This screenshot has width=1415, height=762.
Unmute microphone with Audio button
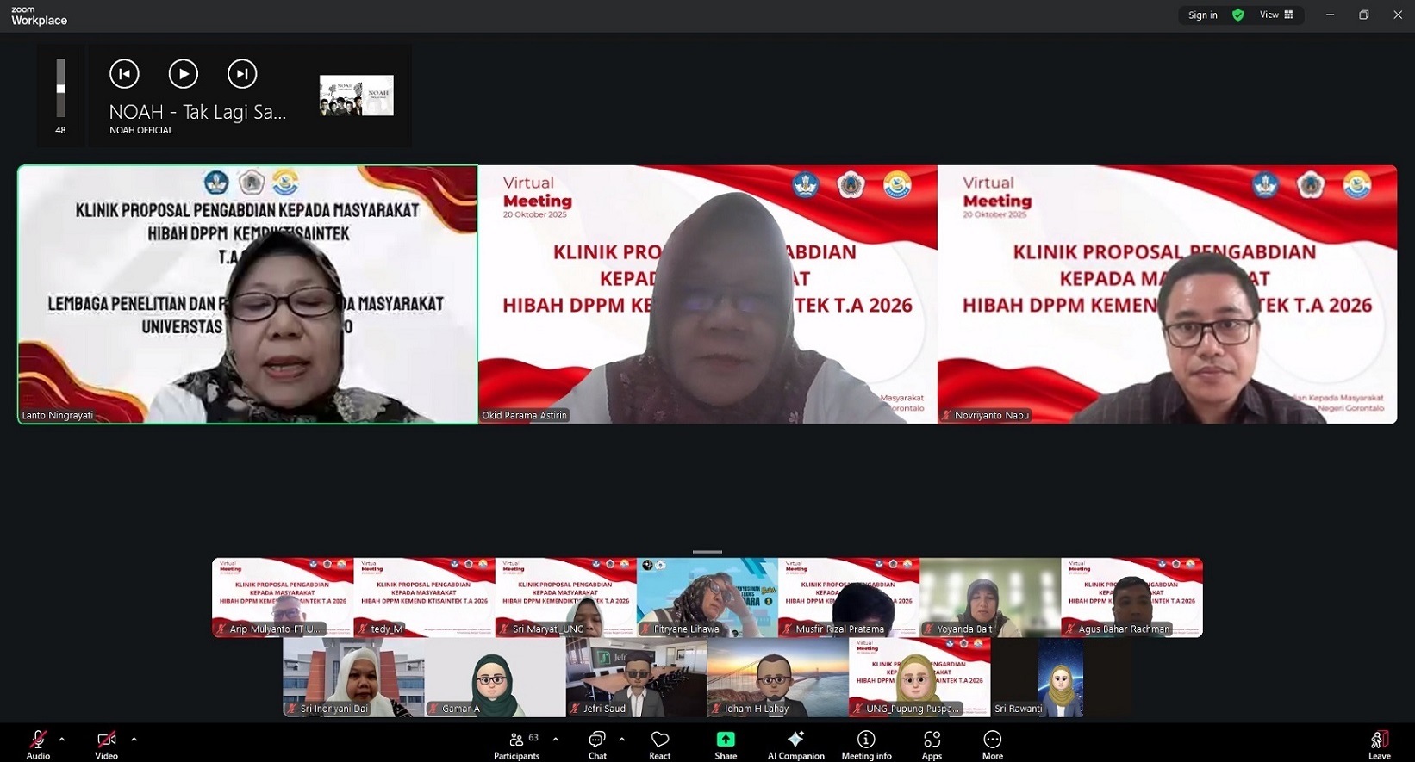pos(38,745)
